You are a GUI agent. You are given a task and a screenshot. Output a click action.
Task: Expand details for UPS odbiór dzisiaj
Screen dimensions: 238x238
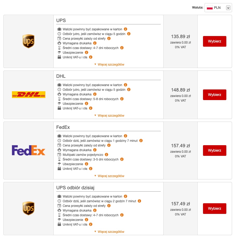point(109,232)
